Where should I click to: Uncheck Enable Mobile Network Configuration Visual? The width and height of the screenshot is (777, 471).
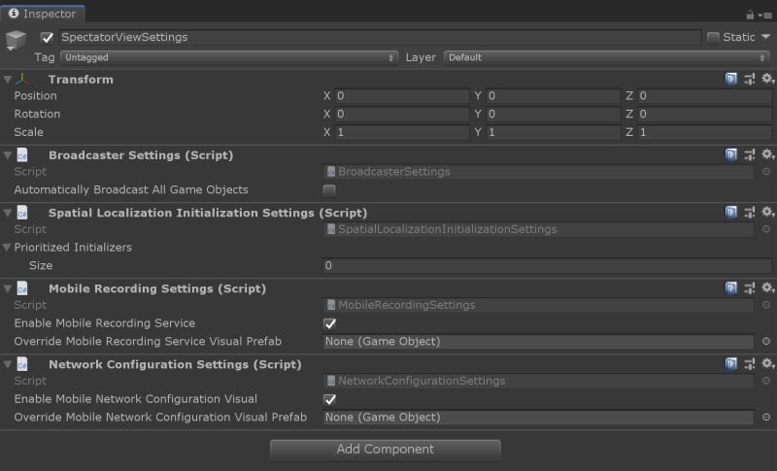click(329, 399)
